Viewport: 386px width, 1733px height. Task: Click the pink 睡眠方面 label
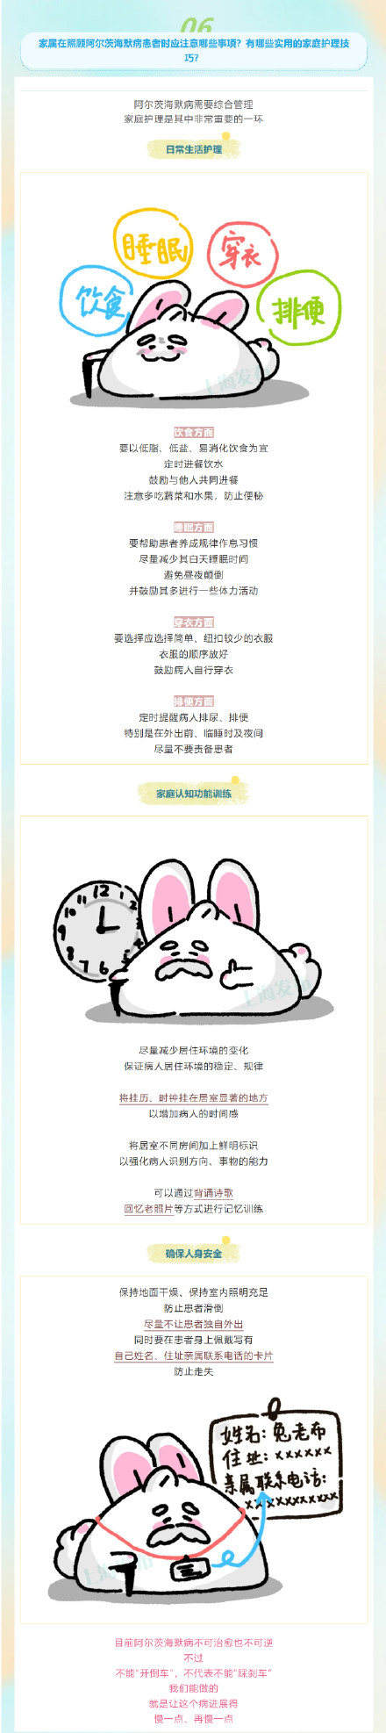coord(194,527)
